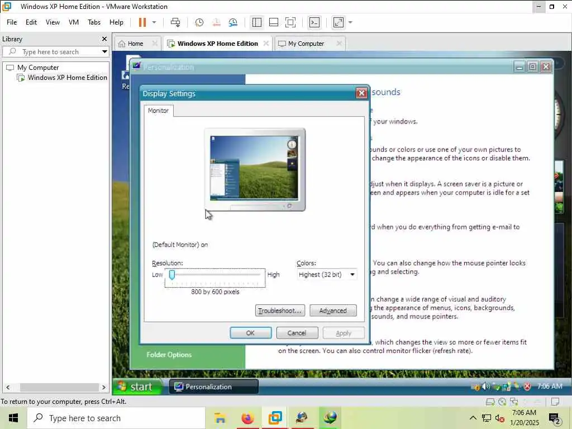
Task: Show hidden tray icons chevron
Action: point(473,418)
